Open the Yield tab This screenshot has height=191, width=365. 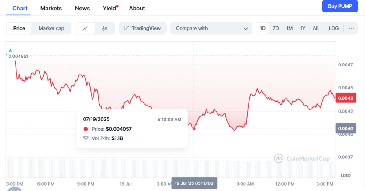tap(109, 8)
